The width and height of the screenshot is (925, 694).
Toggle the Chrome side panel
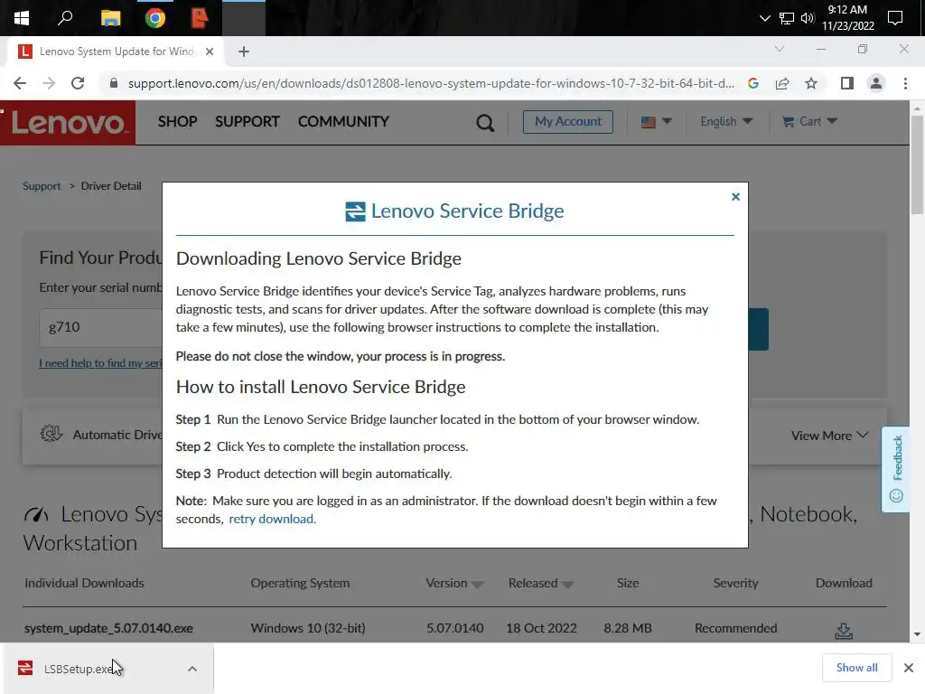tap(847, 83)
